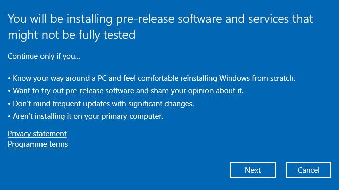Select the bullet about frequent updates

[101, 104]
